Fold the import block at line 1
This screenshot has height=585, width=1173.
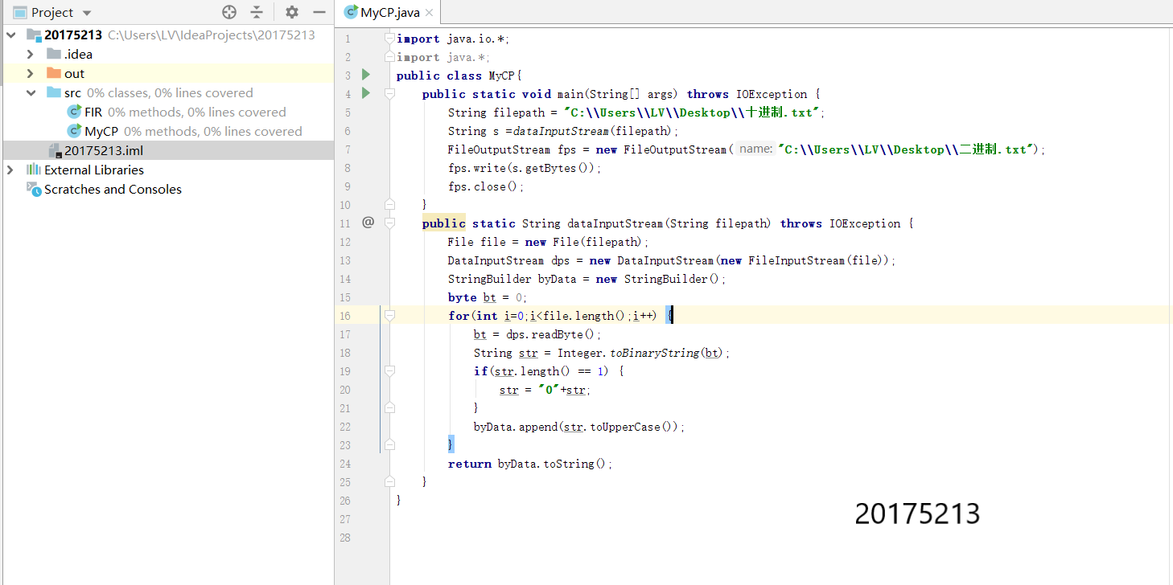[x=389, y=39]
